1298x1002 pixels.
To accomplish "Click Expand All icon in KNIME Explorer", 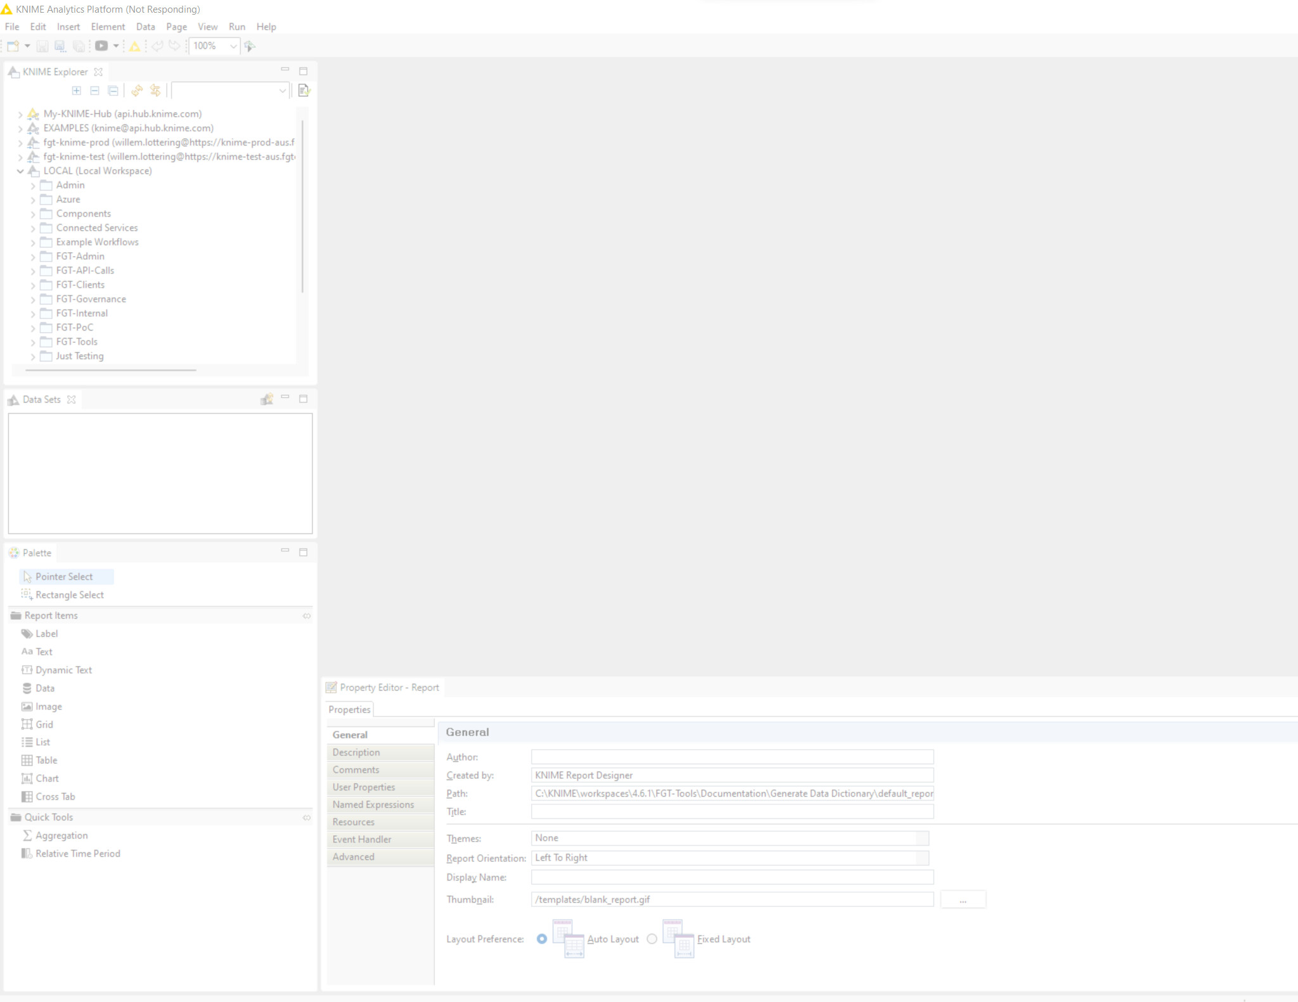I will (77, 91).
